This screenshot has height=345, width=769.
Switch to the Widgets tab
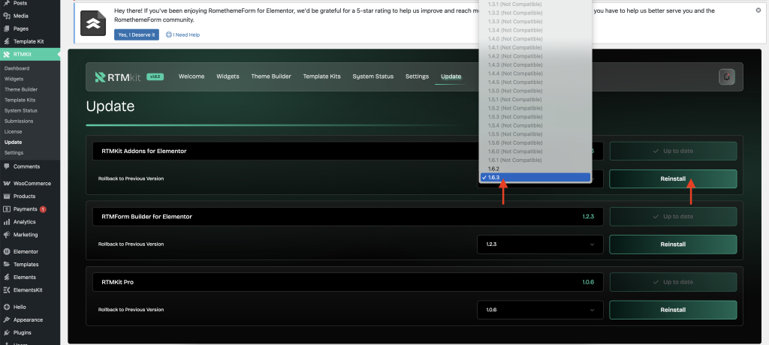228,76
